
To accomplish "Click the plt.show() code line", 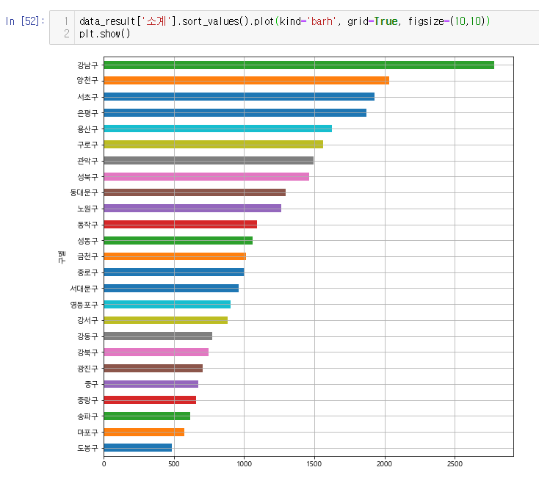I will (104, 34).
